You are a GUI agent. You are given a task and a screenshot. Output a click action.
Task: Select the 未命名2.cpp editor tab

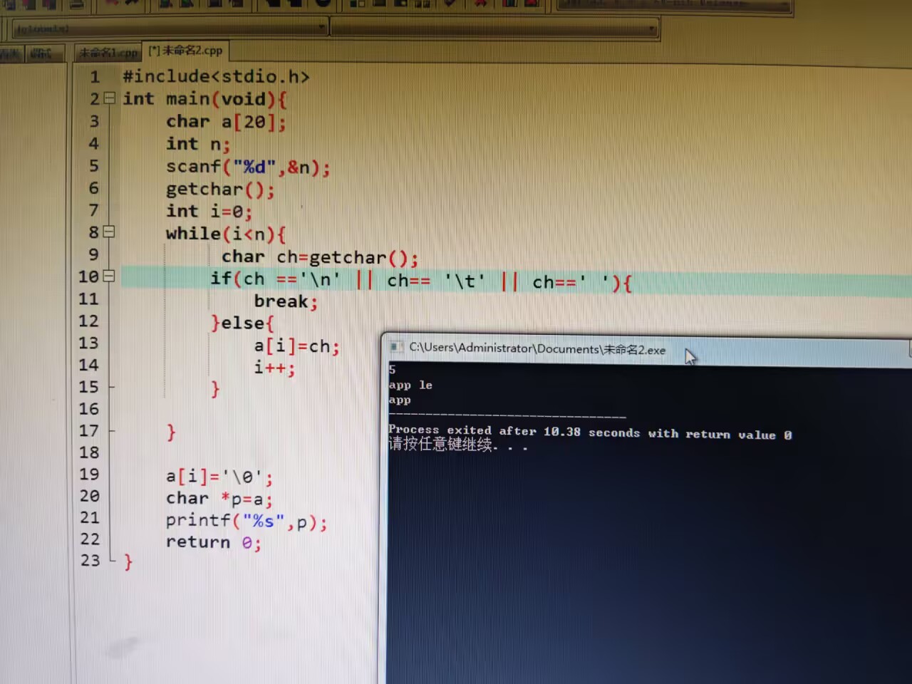[185, 51]
